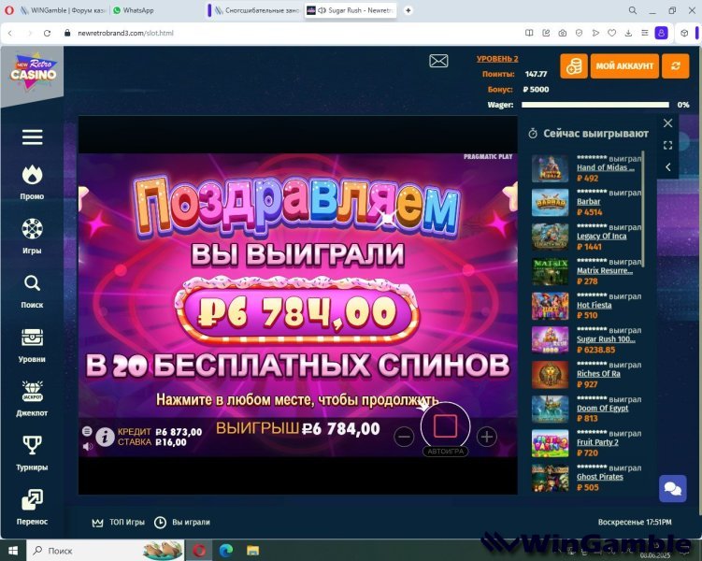702x561 pixels.
Task: Open ТОП Игры tab
Action: [x=119, y=523]
